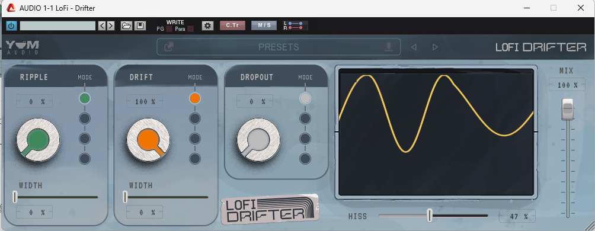Go to the next preset triangle
This screenshot has height=231, width=595.
tap(435, 47)
